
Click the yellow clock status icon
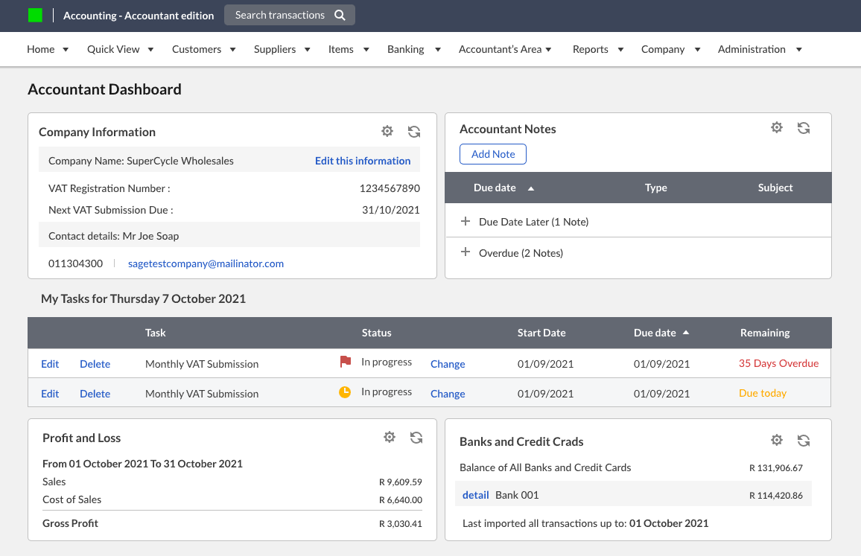(344, 392)
